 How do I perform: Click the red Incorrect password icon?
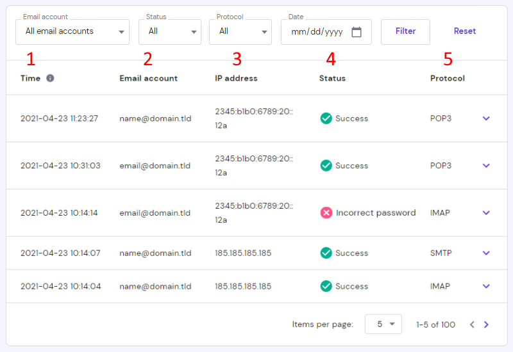click(326, 212)
